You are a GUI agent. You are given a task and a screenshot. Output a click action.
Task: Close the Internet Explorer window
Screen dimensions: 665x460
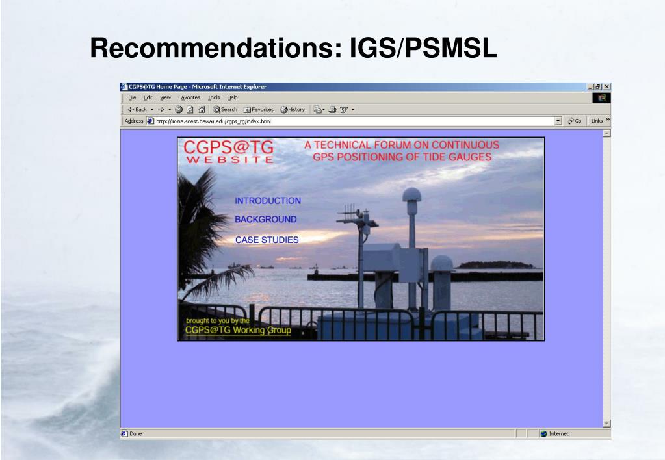(x=607, y=87)
